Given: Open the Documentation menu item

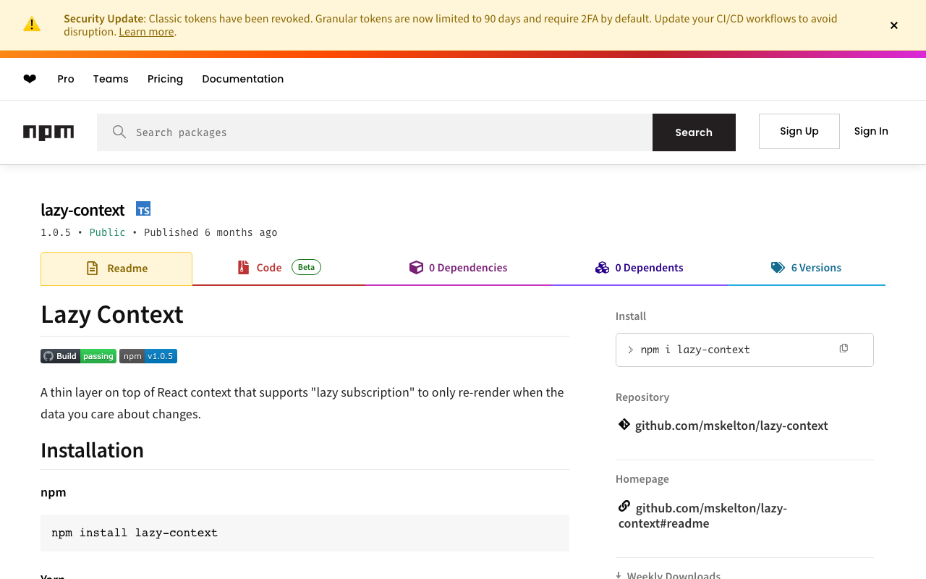Looking at the screenshot, I should click(x=242, y=79).
